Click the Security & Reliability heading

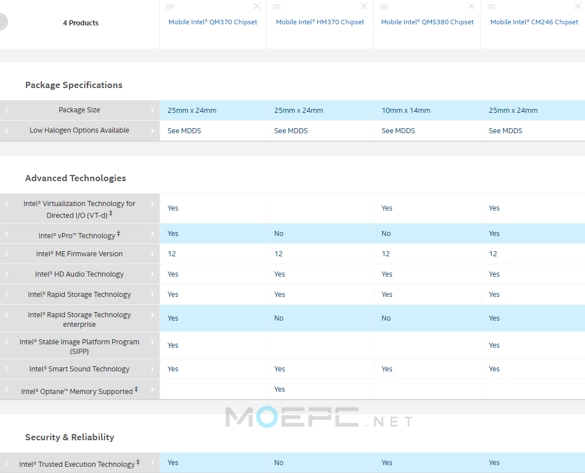(x=70, y=437)
